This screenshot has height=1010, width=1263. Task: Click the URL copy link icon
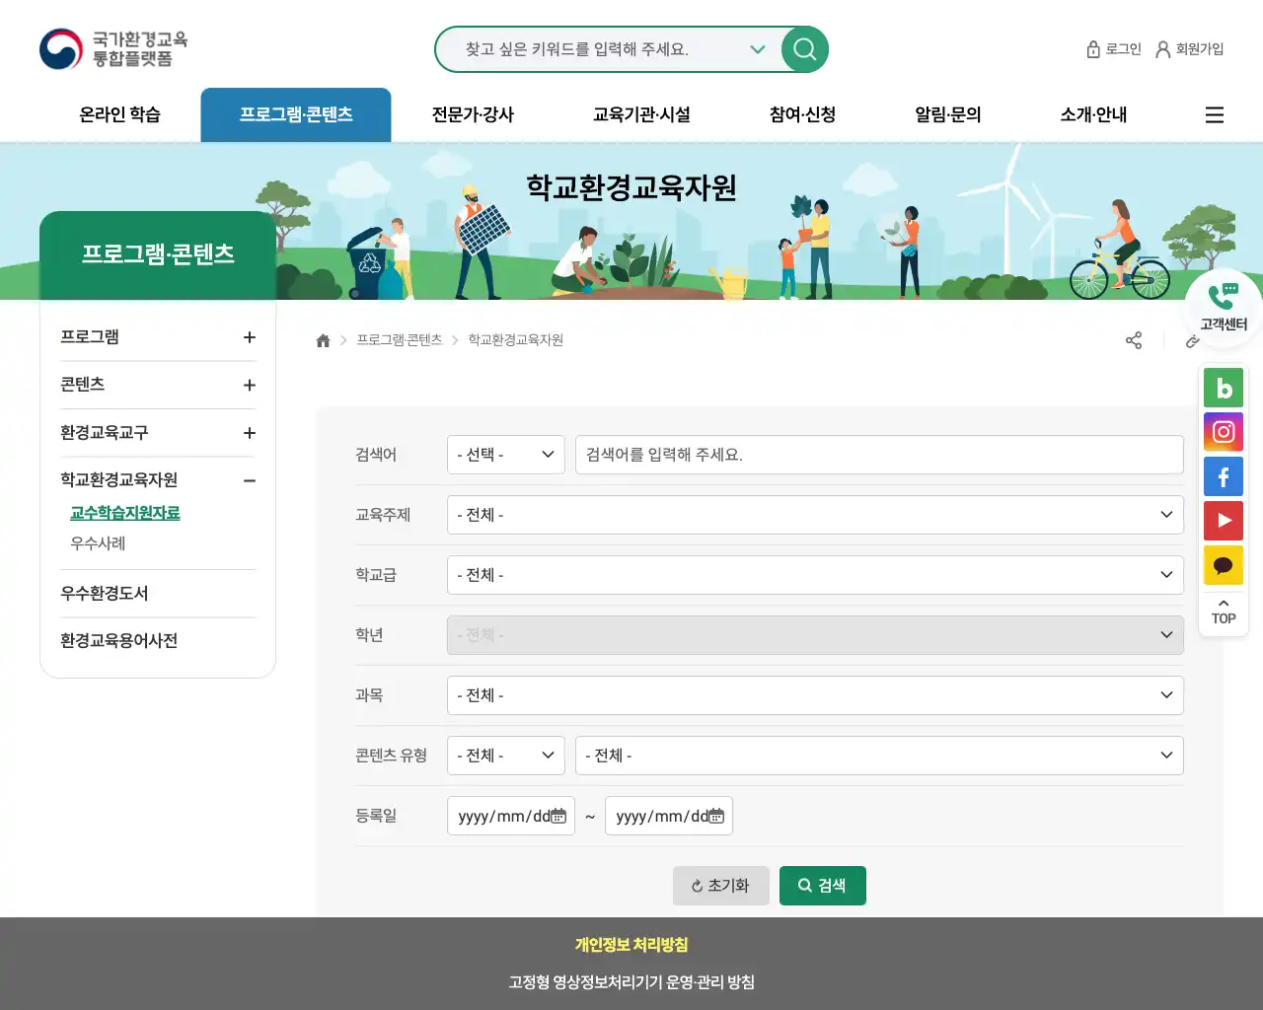(x=1193, y=341)
